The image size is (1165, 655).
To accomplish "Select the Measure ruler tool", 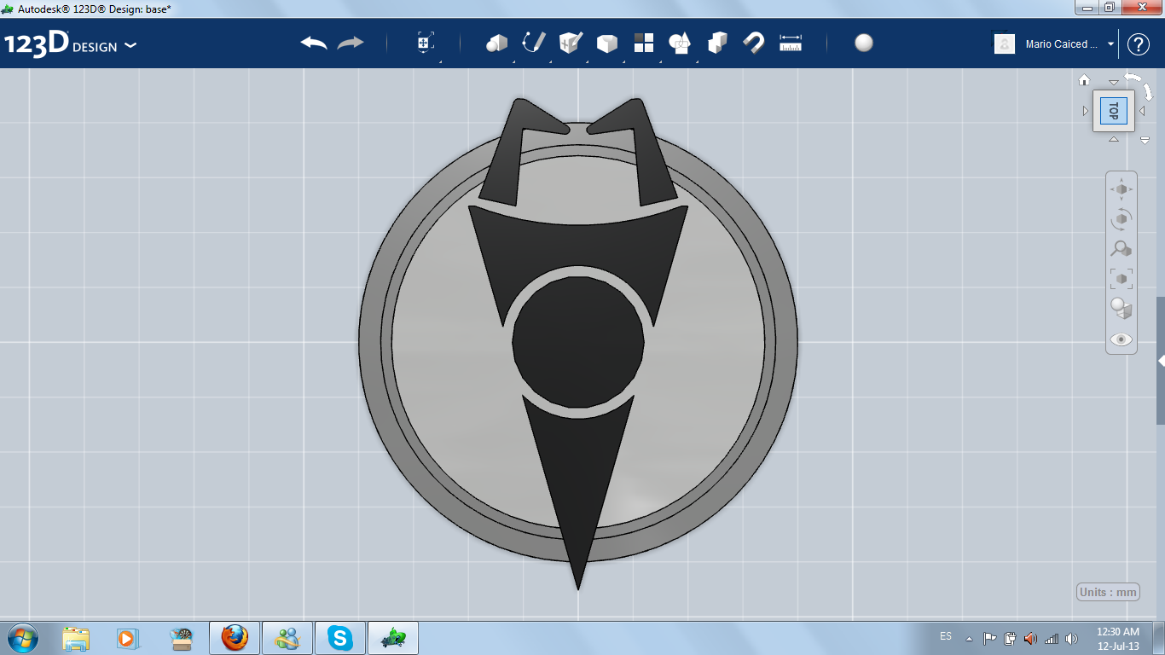I will click(x=791, y=43).
